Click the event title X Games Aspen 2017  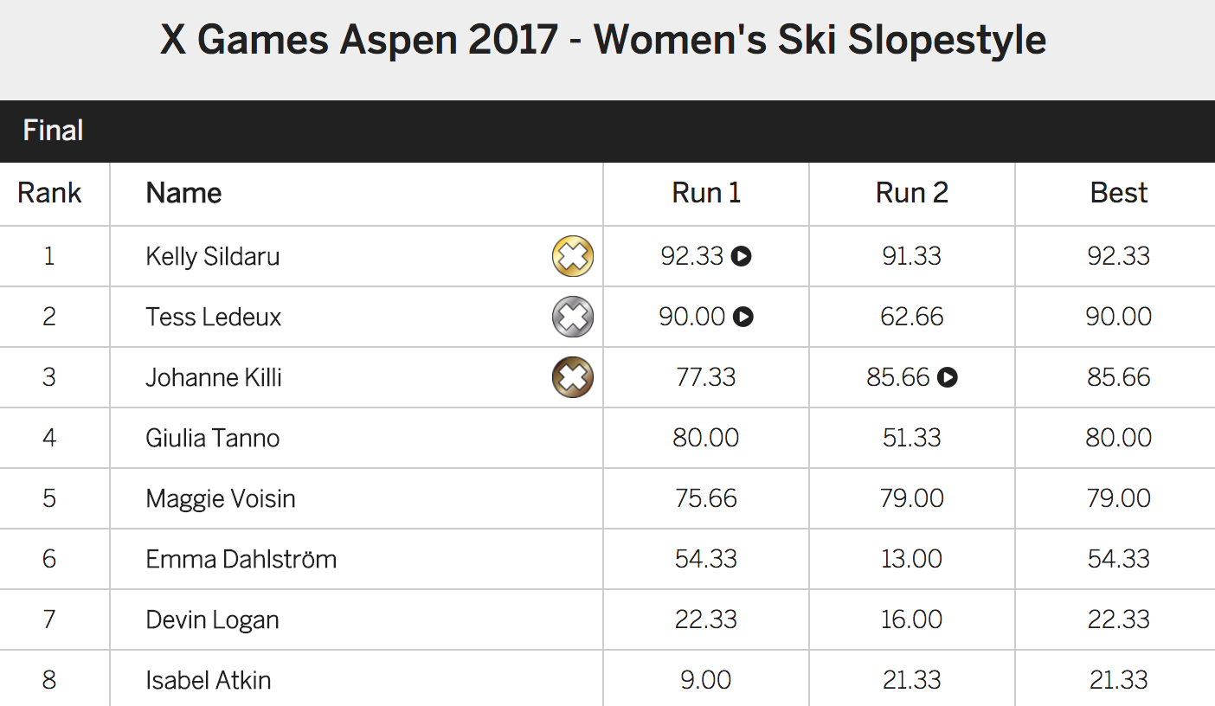[603, 40]
